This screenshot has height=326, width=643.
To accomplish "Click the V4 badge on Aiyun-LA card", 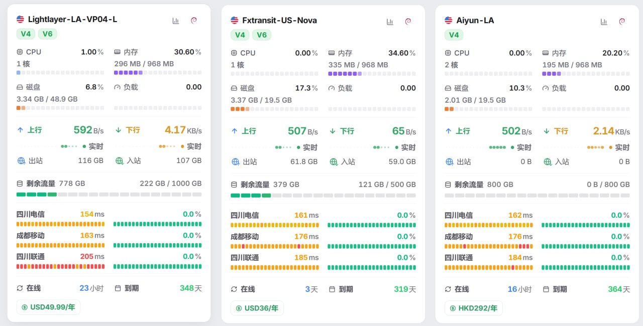I will point(454,35).
